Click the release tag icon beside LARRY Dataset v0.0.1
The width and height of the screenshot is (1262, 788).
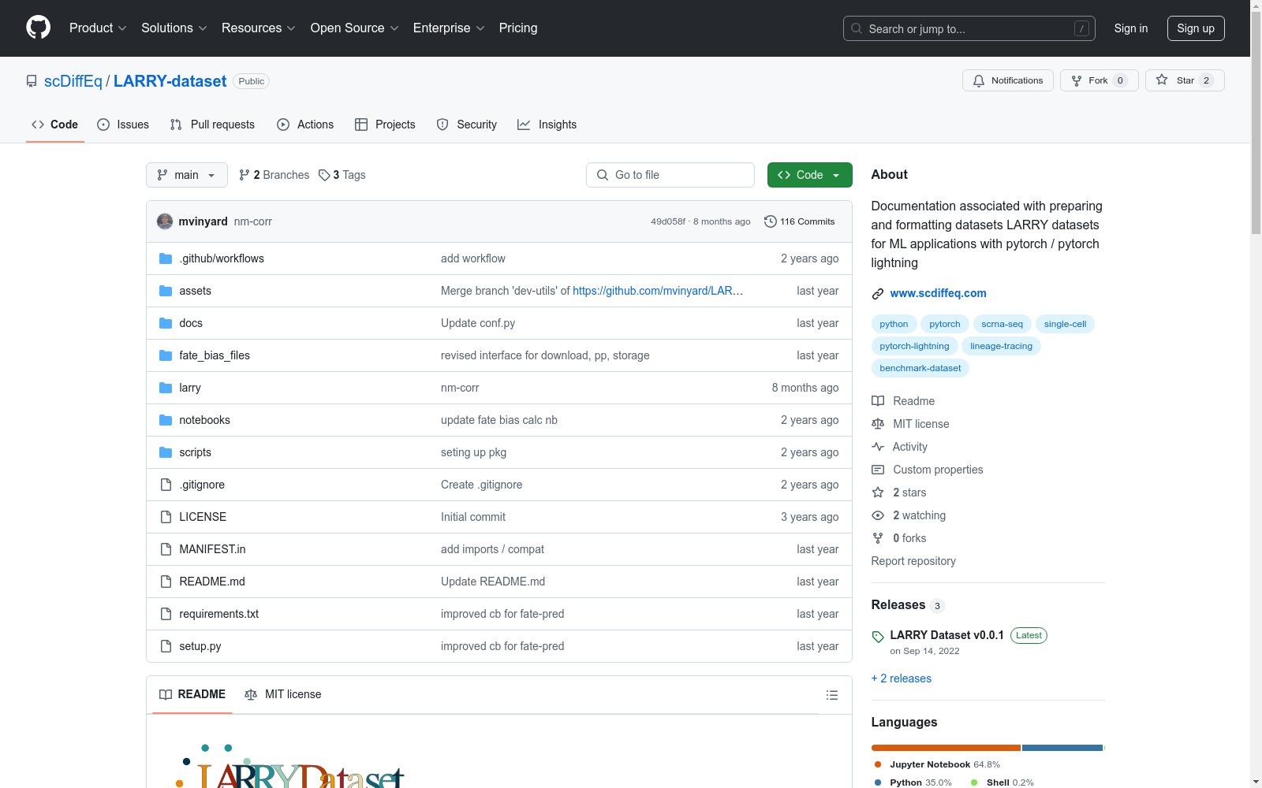coord(878,637)
